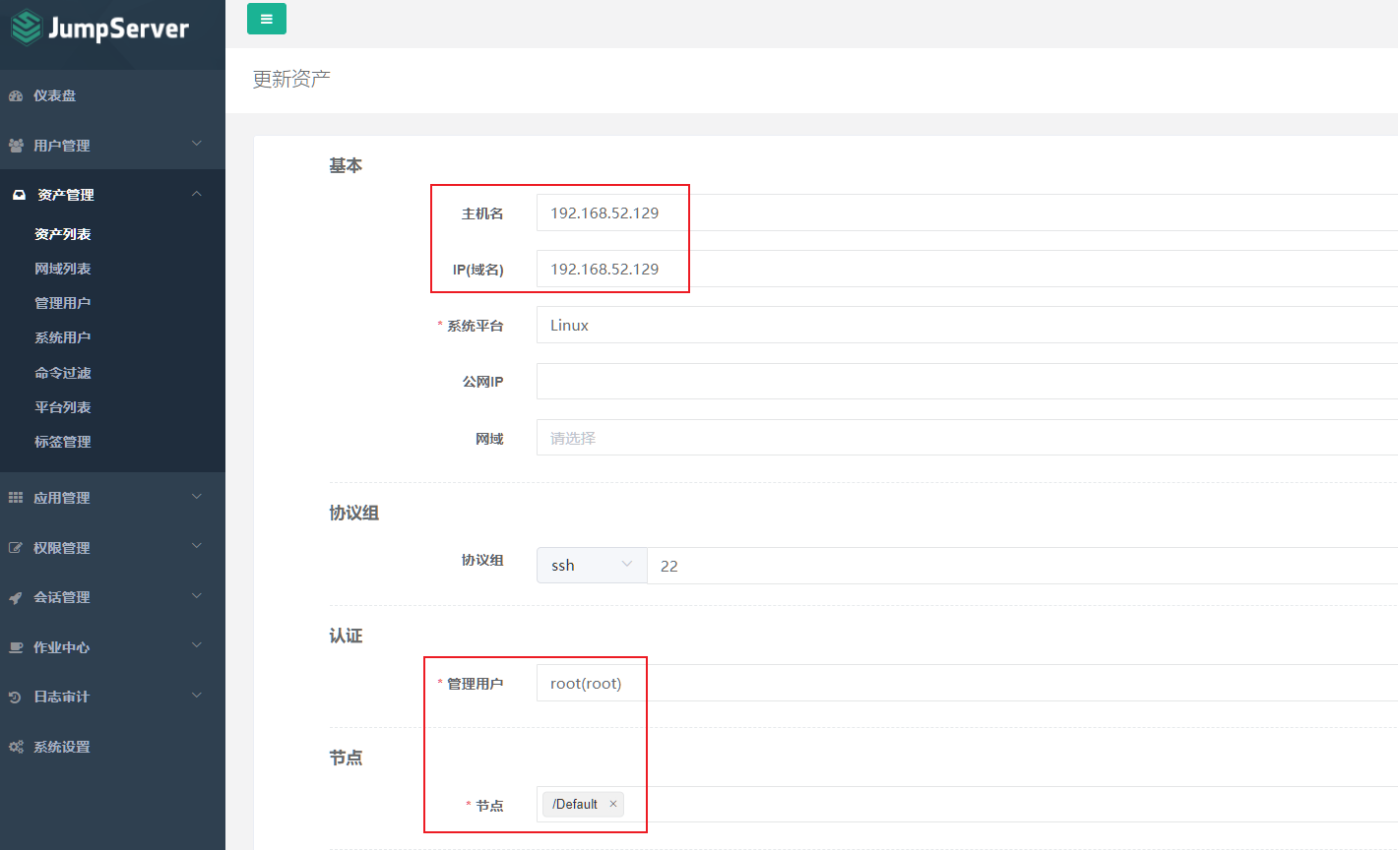Screen dimensions: 1398x850
Task: Open 标签管理 sidebar entry
Action: (x=63, y=442)
